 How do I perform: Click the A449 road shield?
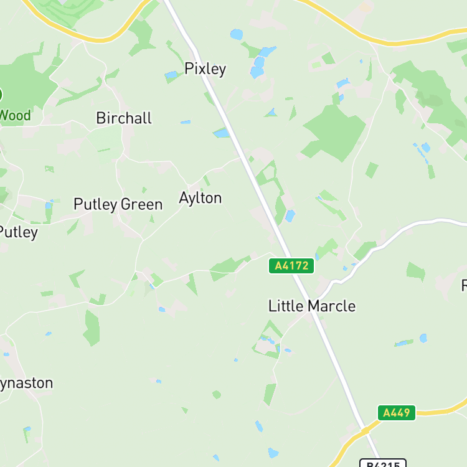tap(397, 412)
